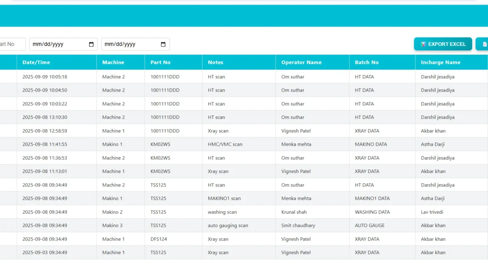Click the Machine column header
488x269 pixels.
[113, 62]
